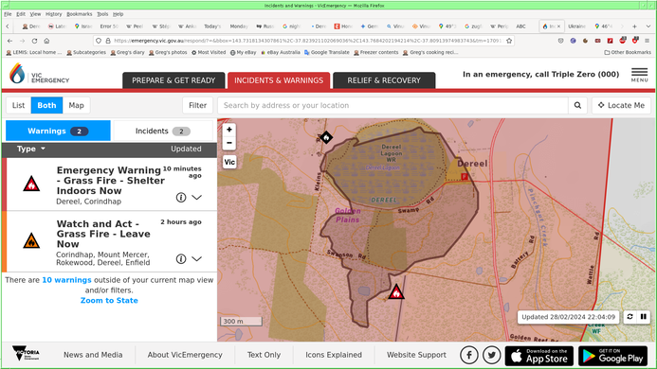
Task: Open the Tools menu
Action: click(x=102, y=14)
